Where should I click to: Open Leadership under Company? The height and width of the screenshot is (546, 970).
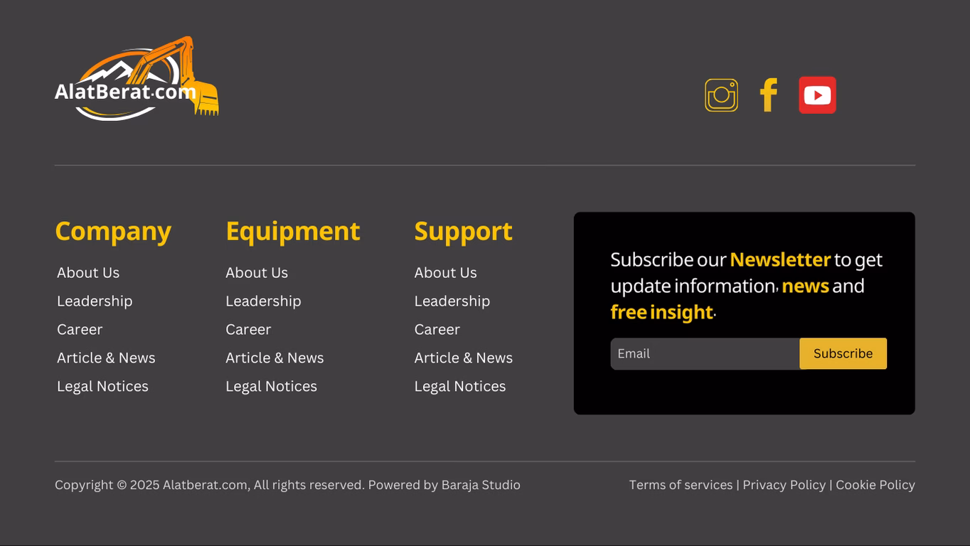click(x=95, y=301)
